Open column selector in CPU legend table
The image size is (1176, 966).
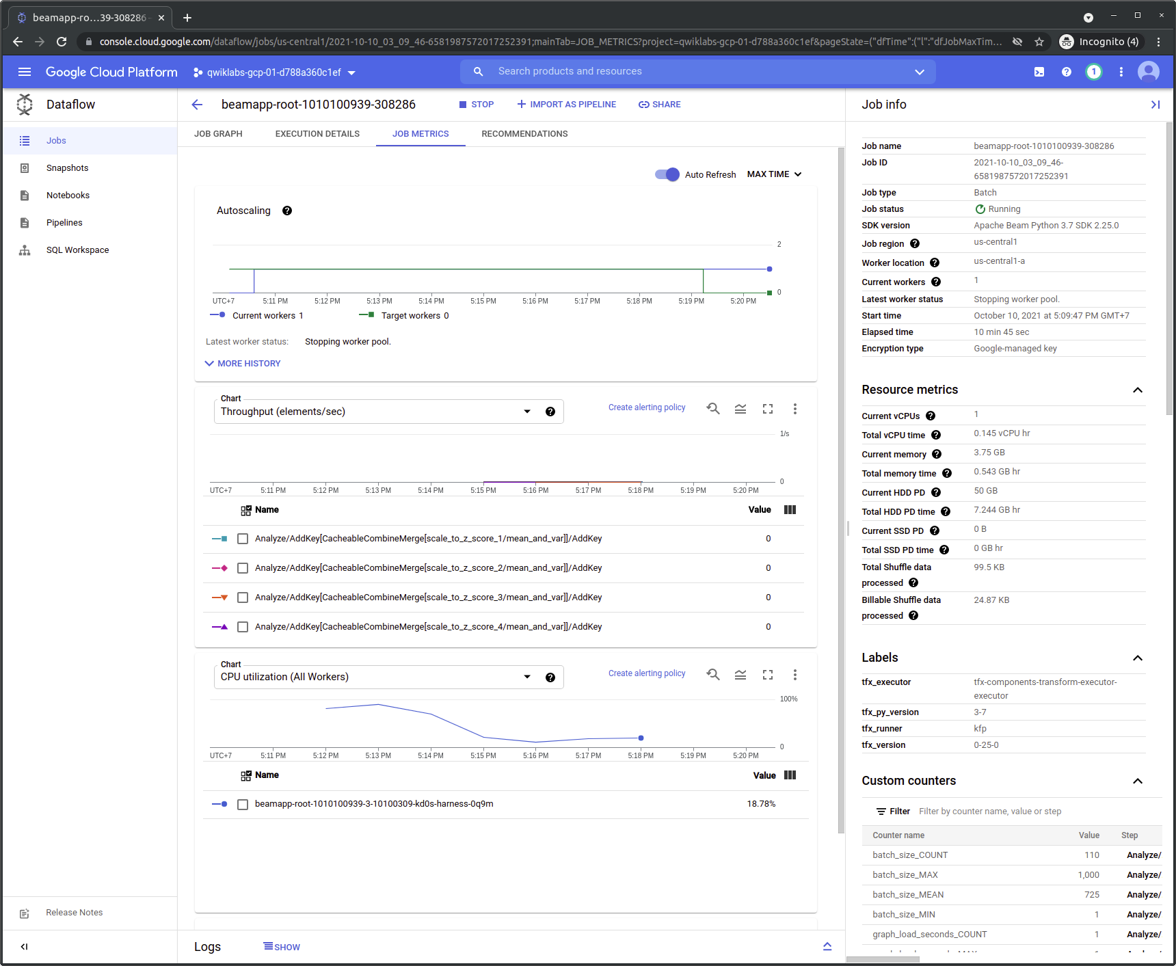click(x=790, y=775)
